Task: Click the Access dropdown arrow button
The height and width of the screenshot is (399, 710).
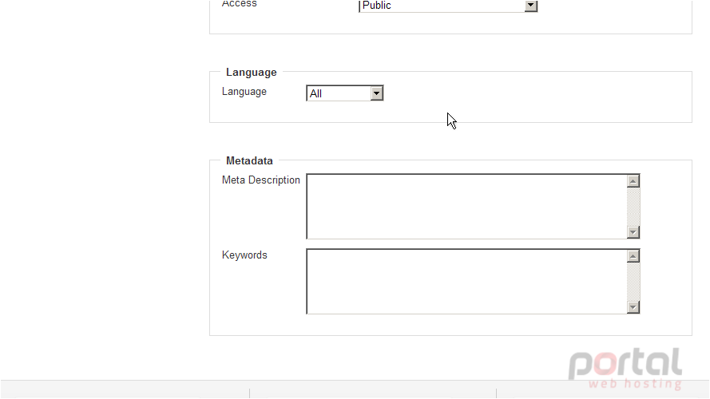Action: pos(530,6)
